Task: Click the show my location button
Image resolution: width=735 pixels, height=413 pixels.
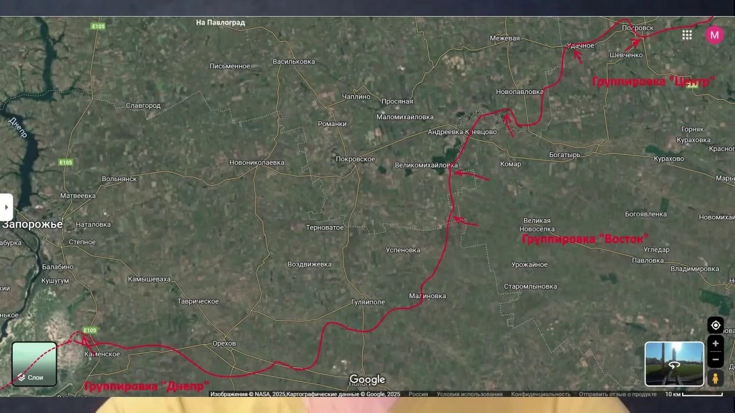Action: click(x=715, y=325)
